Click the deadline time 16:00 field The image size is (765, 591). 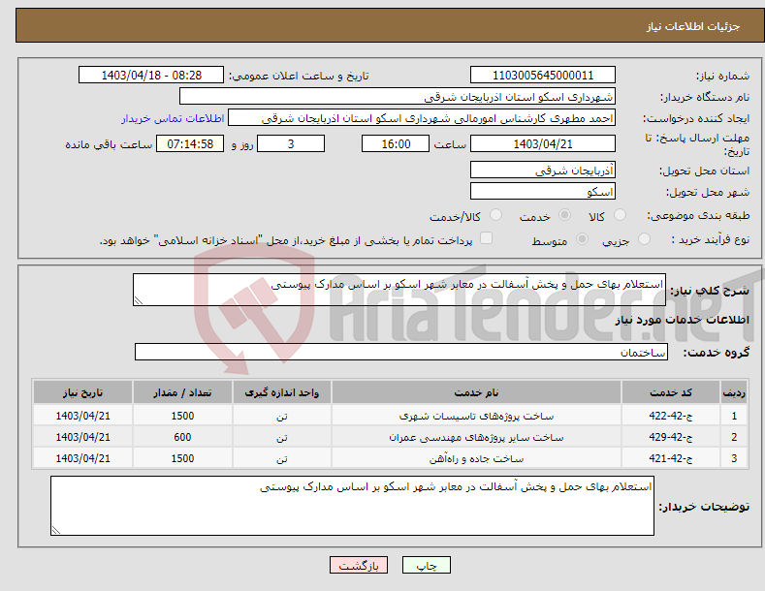396,143
